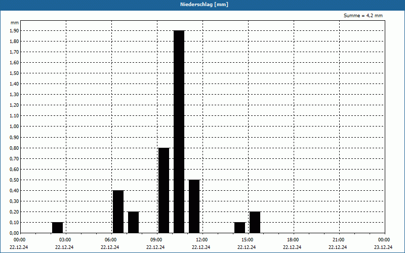Click the 1,20 y-axis value
Image resolution: width=405 pixels, height=253 pixels.
coord(14,105)
